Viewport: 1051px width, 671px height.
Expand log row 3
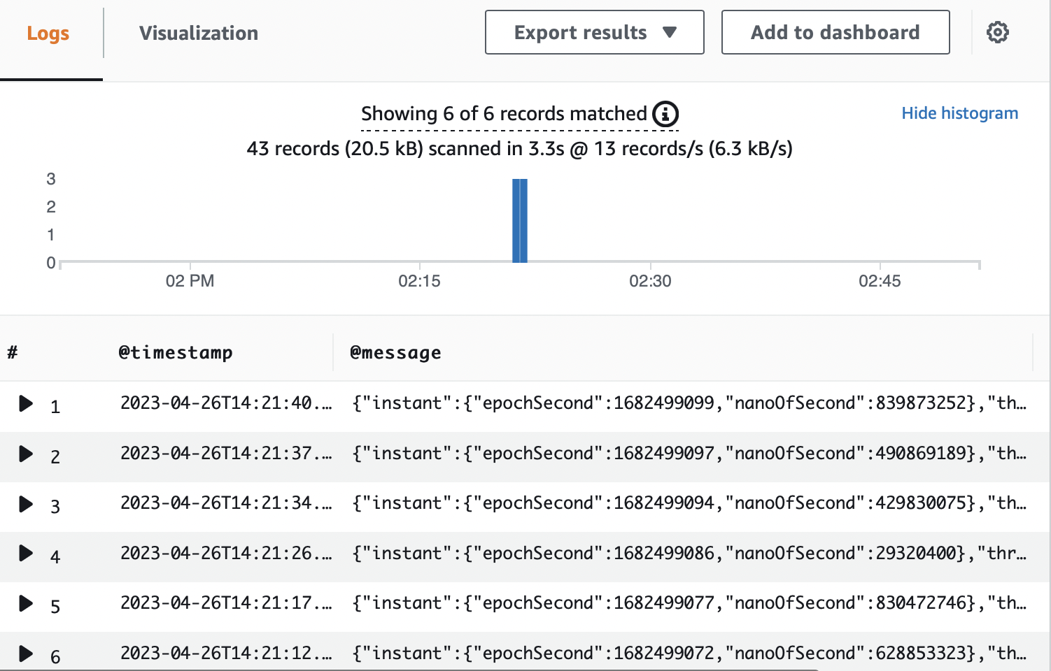point(26,504)
